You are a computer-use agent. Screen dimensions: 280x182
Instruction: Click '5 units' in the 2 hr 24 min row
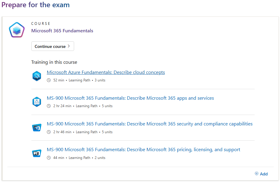coord(107,106)
